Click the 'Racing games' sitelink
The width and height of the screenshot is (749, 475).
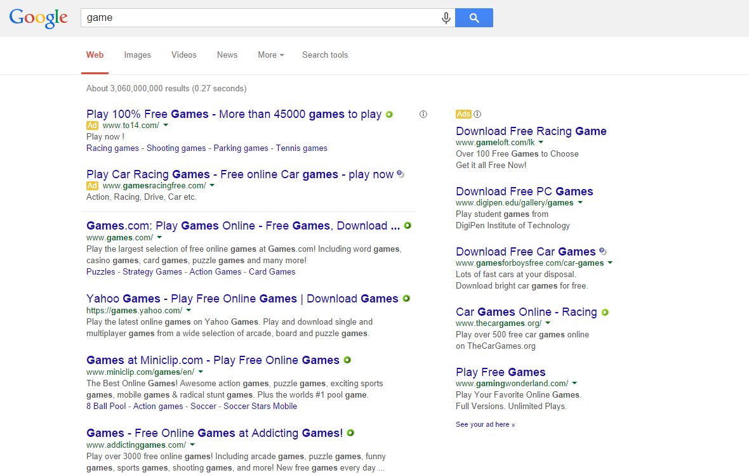[x=113, y=148]
